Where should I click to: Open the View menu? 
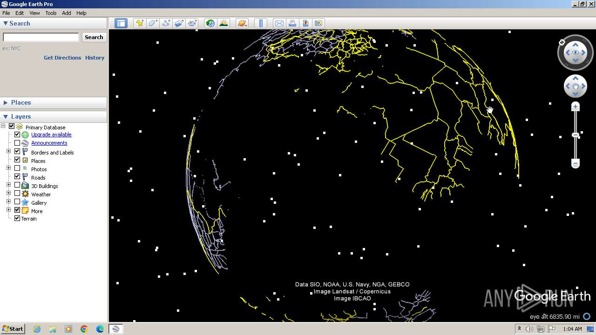click(34, 13)
